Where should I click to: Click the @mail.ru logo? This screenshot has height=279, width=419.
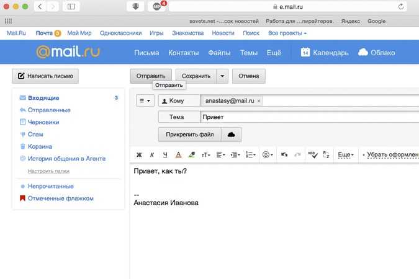[68, 51]
